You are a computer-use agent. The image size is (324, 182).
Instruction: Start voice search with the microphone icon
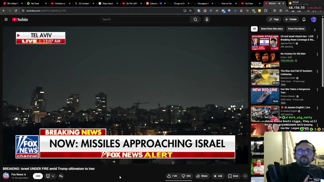(x=207, y=19)
